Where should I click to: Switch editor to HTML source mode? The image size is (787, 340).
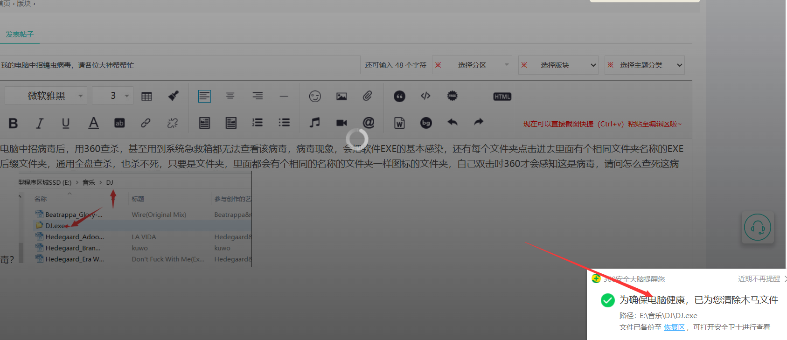[502, 97]
